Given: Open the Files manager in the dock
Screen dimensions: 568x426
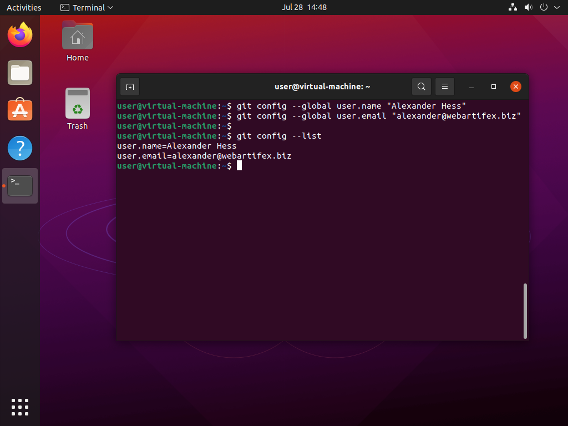Looking at the screenshot, I should (20, 73).
